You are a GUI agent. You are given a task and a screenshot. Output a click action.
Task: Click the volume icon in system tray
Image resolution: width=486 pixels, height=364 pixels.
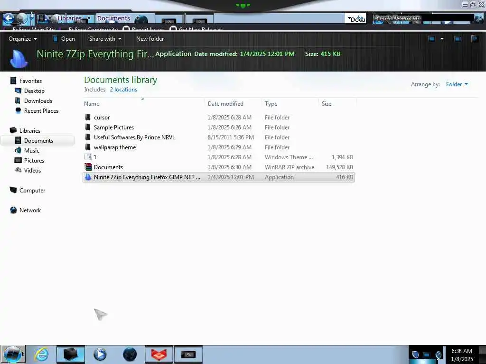pyautogui.click(x=438, y=355)
